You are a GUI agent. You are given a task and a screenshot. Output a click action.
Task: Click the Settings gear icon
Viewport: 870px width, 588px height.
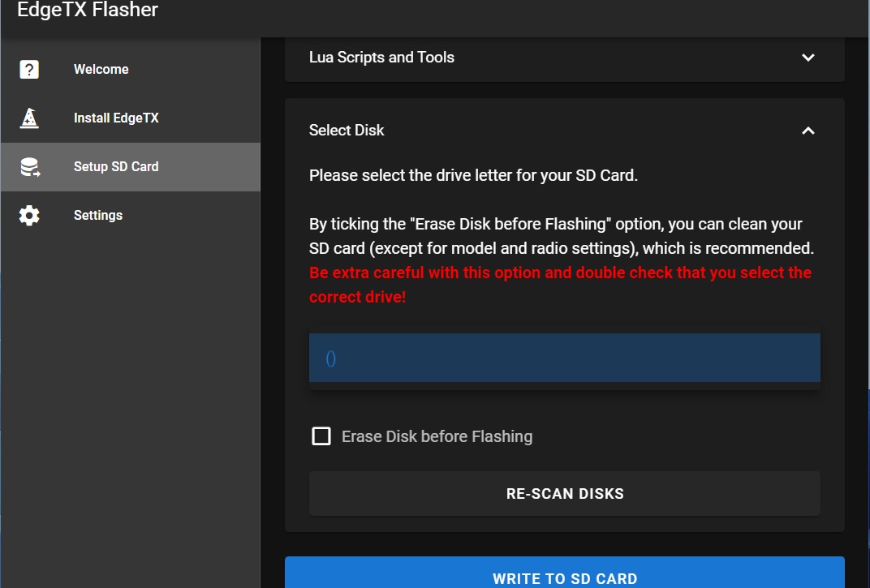(29, 215)
